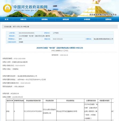Click 首页 in the breadcrumb trail
The image size is (119, 121).
[x=14, y=27]
